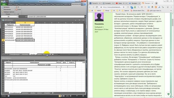Image resolution: width=174 pixels, height=98 pixels.
Task: Click the browser address bar URL
Action: click(x=112, y=7)
